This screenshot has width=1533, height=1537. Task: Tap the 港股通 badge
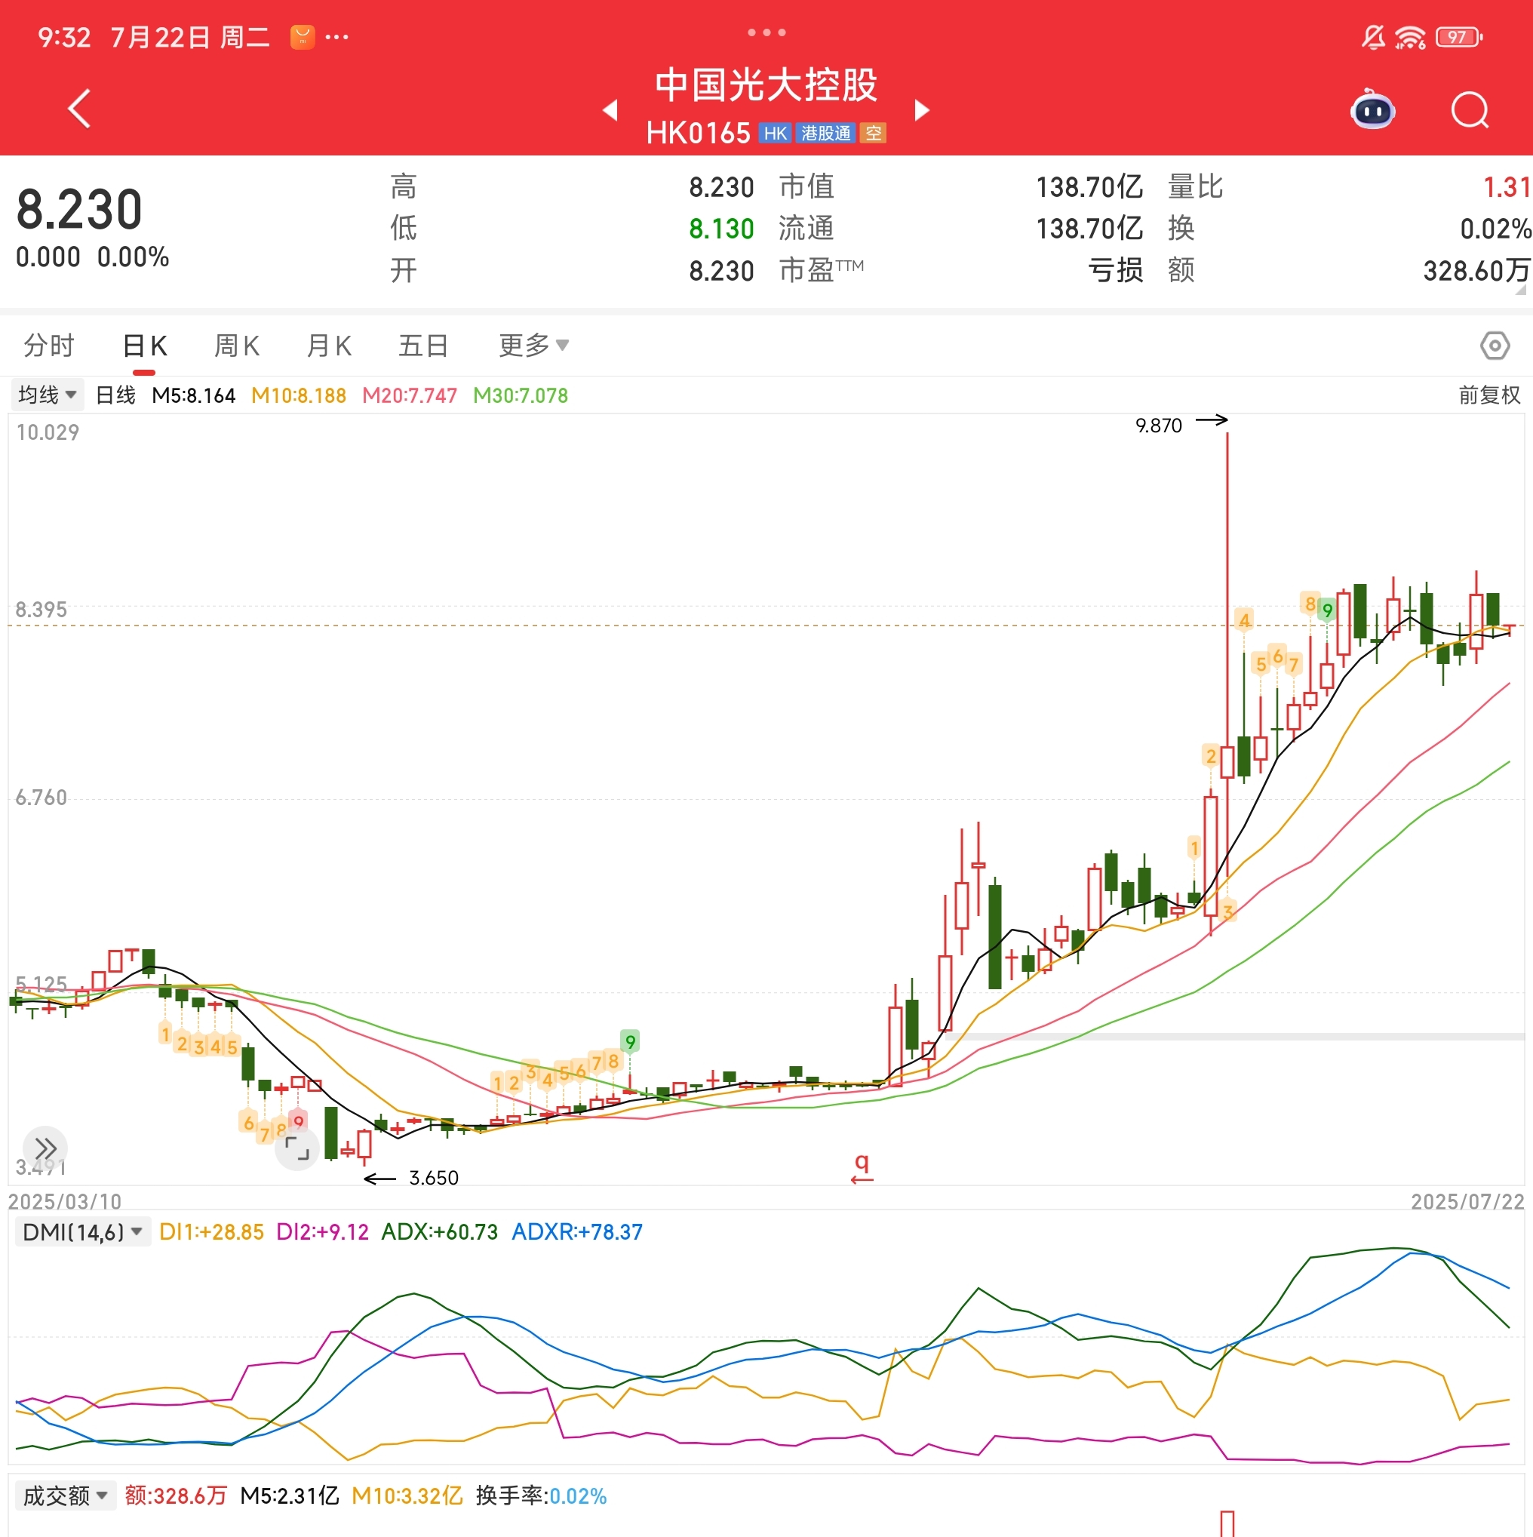point(826,133)
